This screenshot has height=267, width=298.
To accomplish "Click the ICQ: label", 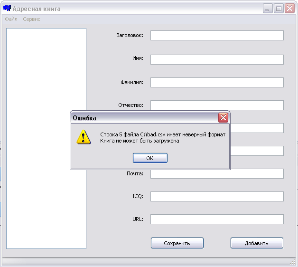I will (138, 196).
